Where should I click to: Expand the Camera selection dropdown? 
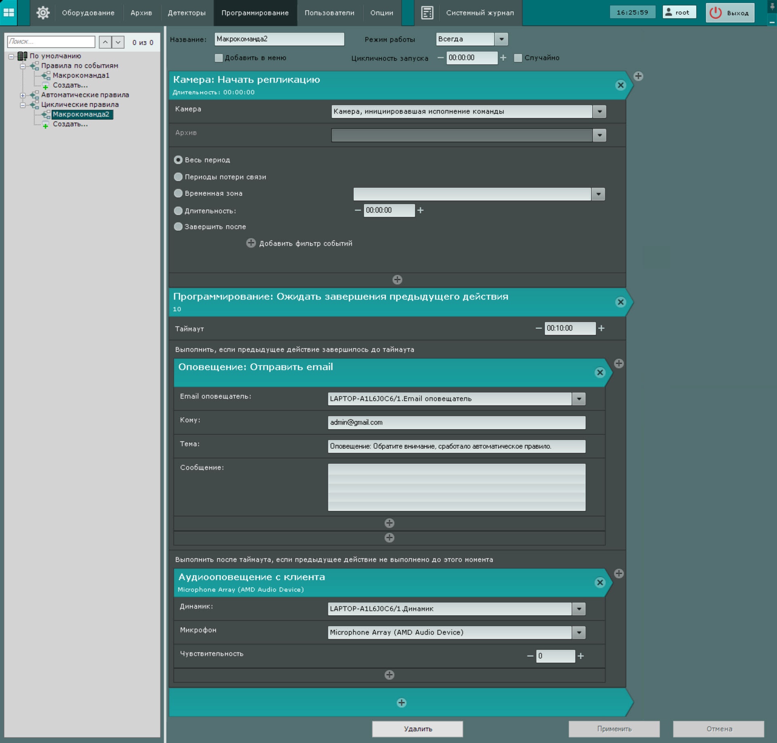(x=599, y=111)
